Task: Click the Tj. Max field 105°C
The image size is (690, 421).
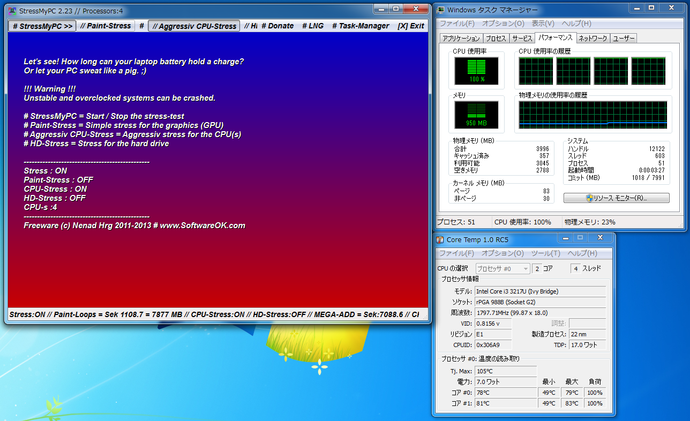Action: (505, 371)
